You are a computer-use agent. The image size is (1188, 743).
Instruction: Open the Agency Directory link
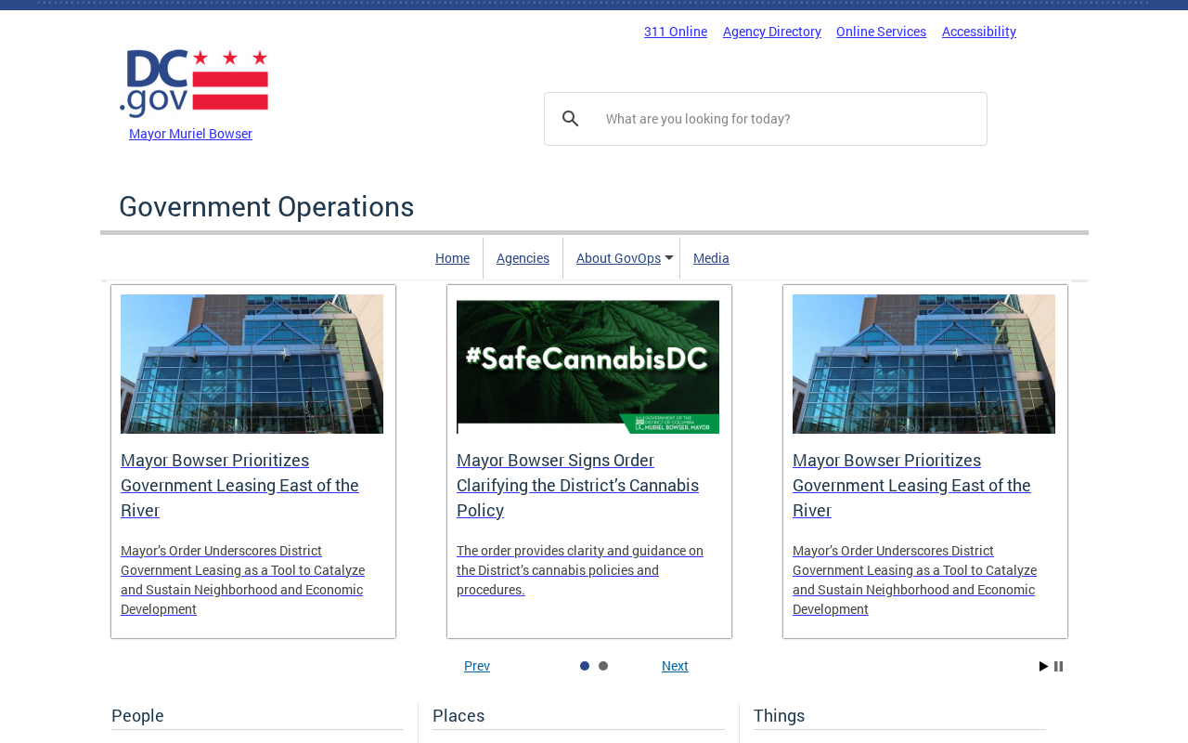point(771,32)
